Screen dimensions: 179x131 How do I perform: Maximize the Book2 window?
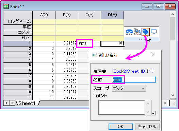coord(158,6)
